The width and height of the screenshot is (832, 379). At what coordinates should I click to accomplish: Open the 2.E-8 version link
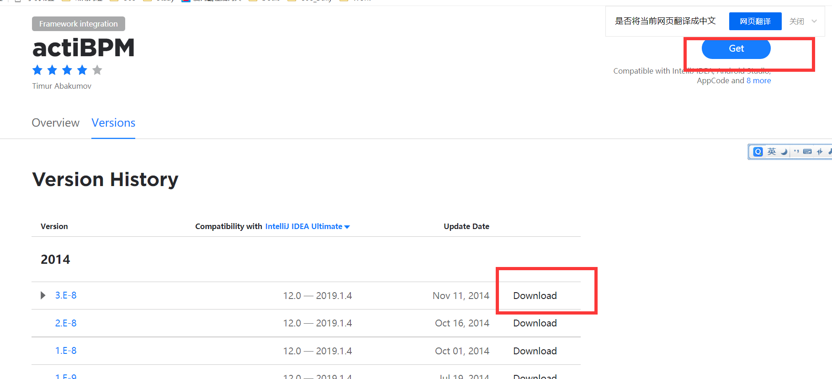pyautogui.click(x=66, y=323)
